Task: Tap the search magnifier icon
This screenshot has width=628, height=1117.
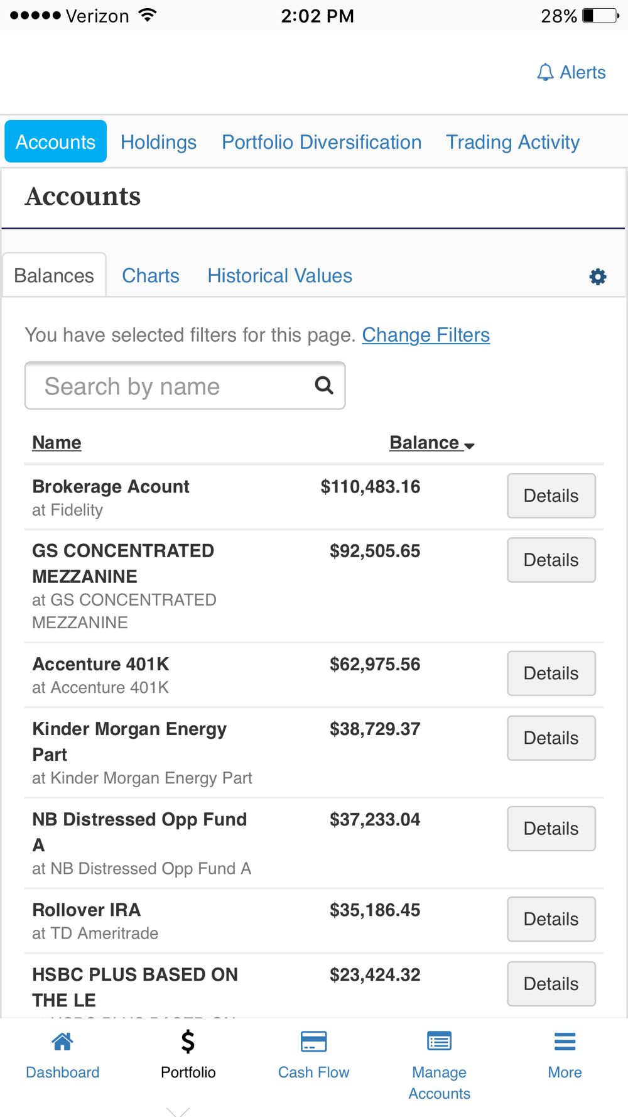Action: click(323, 385)
